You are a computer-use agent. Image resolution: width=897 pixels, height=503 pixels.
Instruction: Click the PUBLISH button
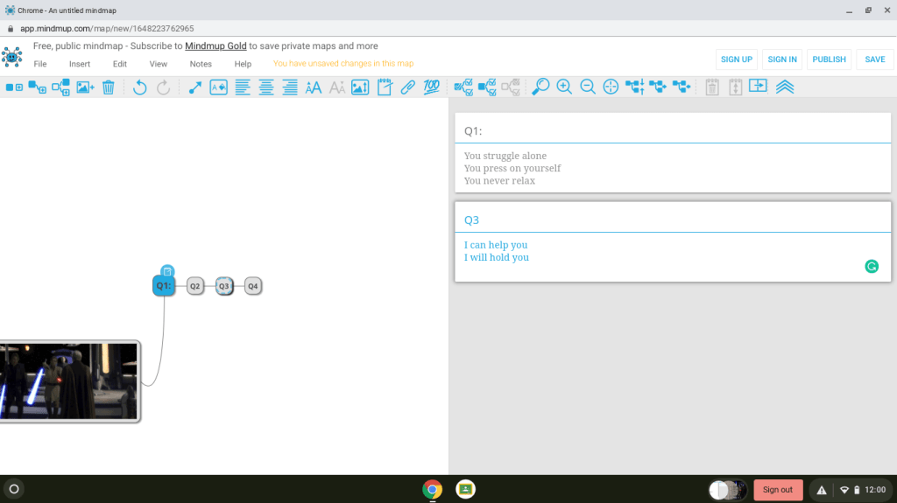click(829, 59)
